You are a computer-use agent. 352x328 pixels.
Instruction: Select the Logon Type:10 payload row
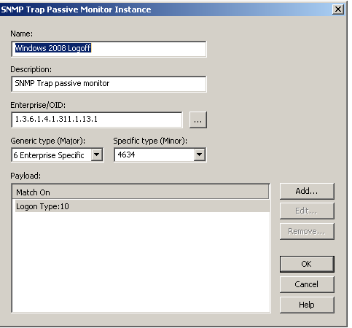pyautogui.click(x=142, y=206)
